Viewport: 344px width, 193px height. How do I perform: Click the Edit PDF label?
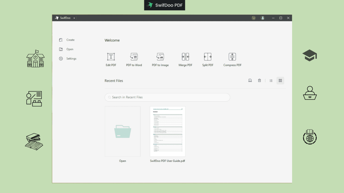[x=111, y=65]
